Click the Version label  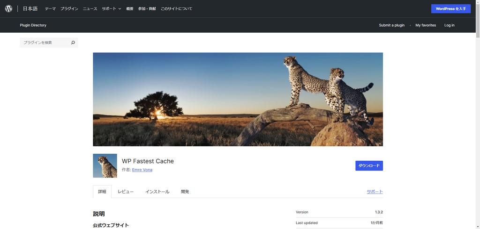tap(302, 212)
